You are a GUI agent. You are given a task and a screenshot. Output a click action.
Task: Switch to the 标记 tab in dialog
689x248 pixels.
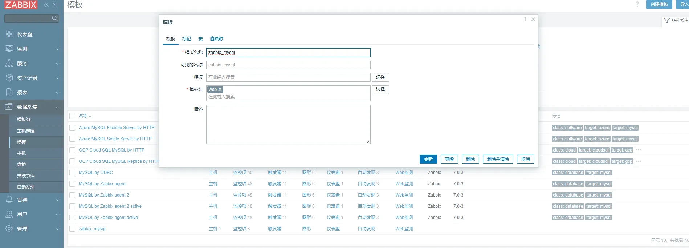(187, 39)
